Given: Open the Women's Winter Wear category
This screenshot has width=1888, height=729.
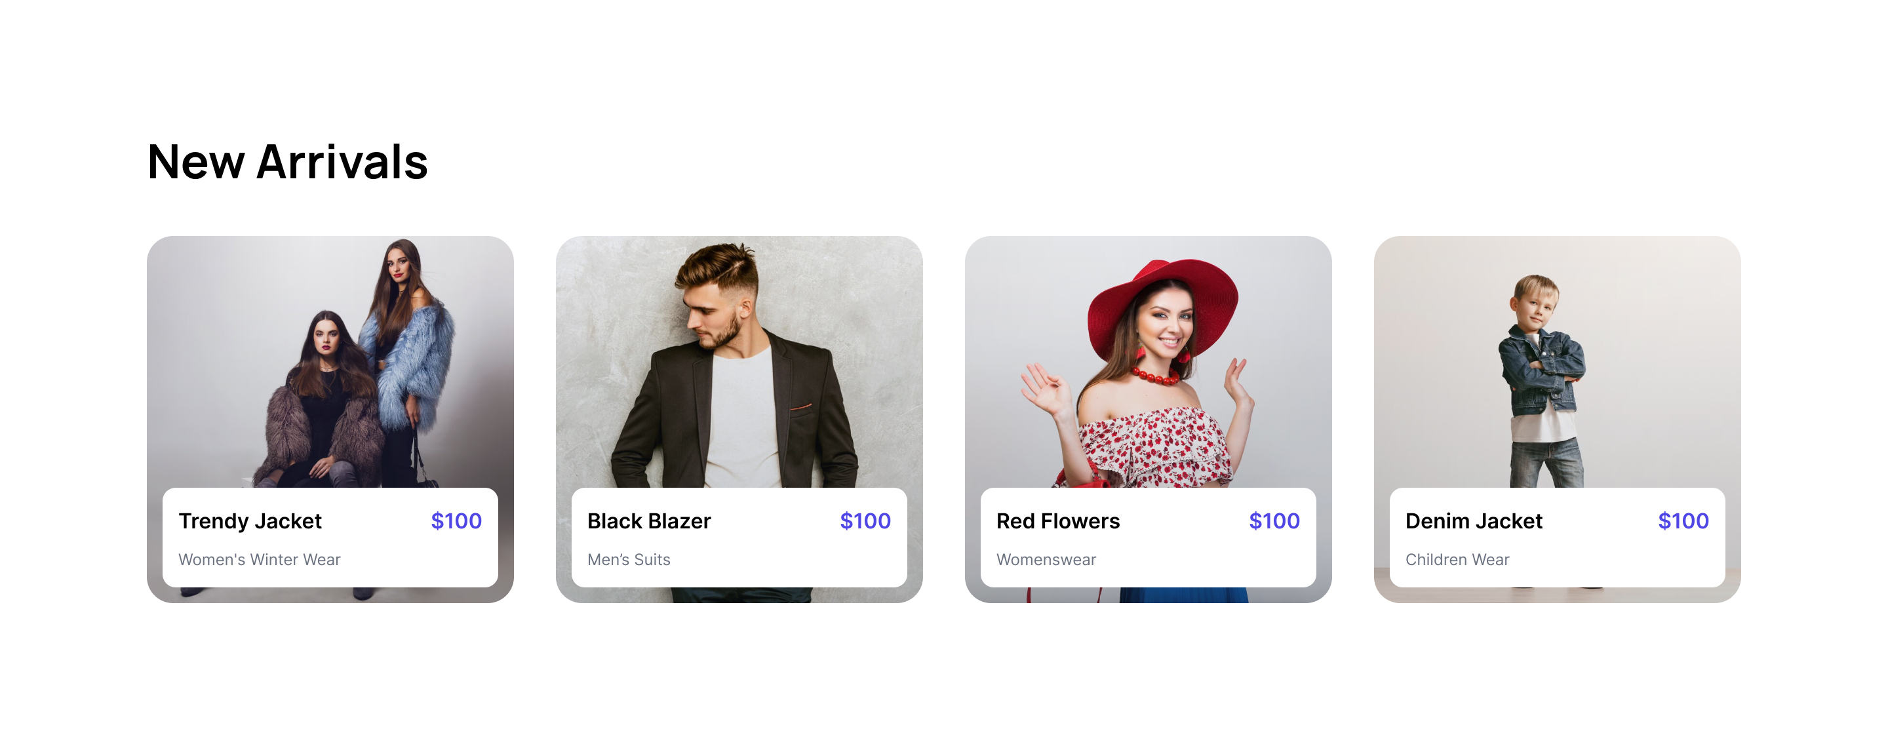Looking at the screenshot, I should click(260, 560).
